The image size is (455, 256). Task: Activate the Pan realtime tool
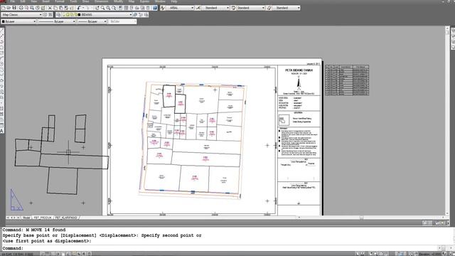(97, 8)
